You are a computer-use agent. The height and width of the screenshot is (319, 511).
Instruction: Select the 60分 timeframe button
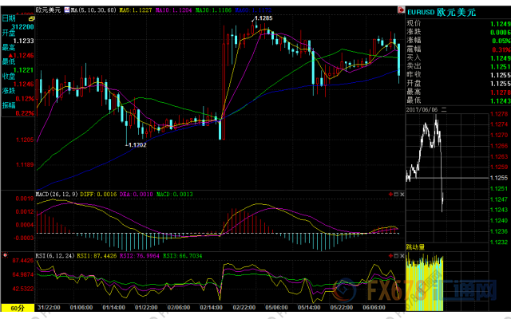(x=18, y=308)
